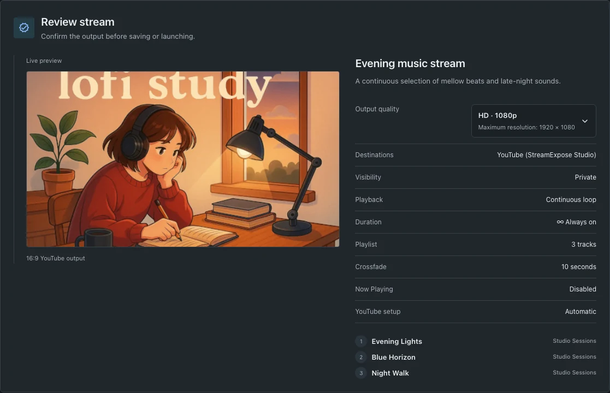
Task: Click Studio Sessions beside Evening Lights
Action: [574, 341]
